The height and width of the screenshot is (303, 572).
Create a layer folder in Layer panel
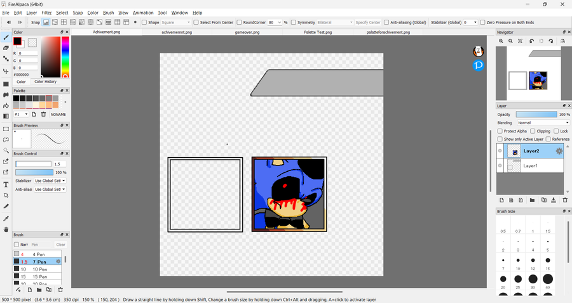click(x=532, y=200)
